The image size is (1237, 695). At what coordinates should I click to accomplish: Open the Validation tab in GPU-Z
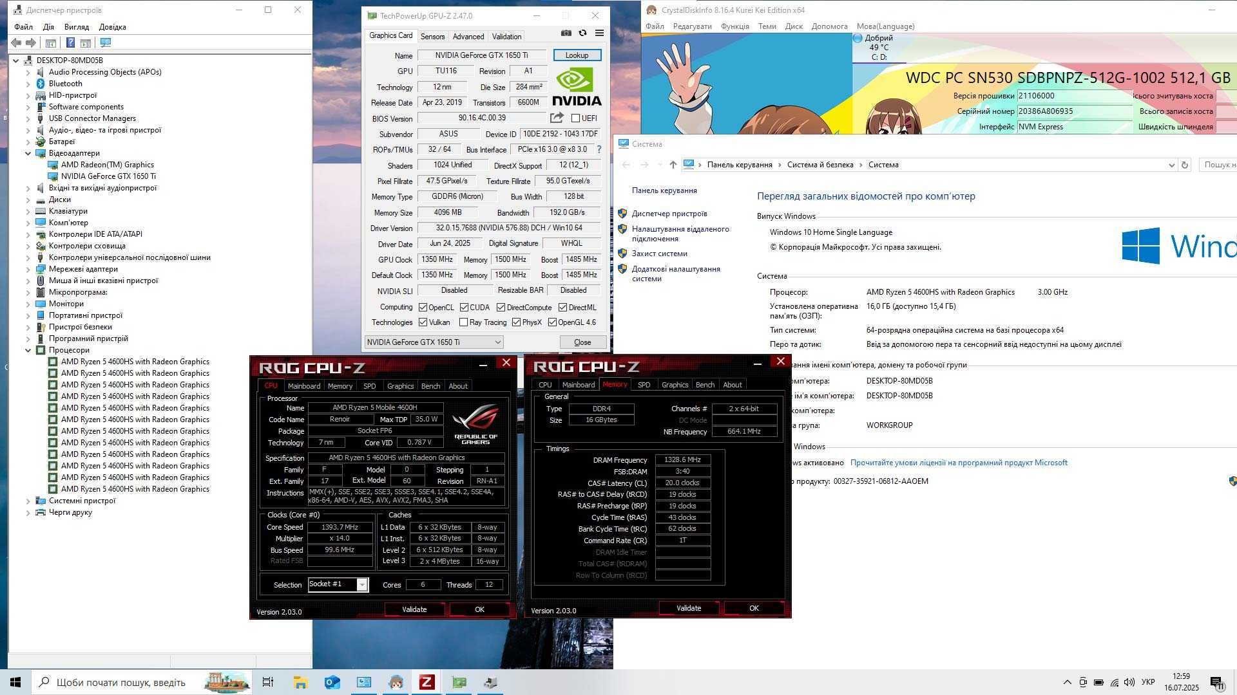tap(507, 37)
